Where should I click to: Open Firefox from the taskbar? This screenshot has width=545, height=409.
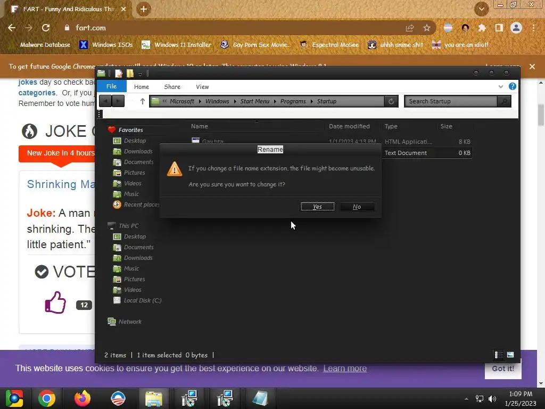tap(82, 398)
